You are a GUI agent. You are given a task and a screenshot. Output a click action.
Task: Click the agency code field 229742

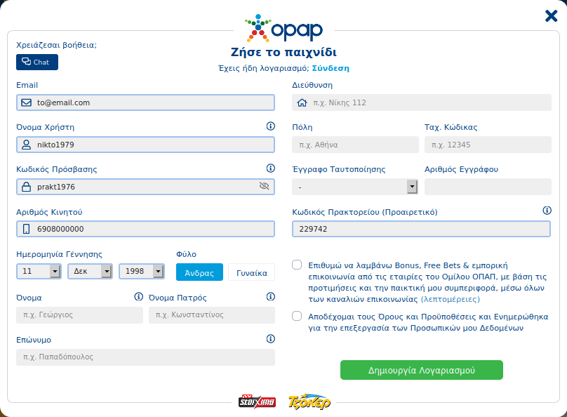tap(421, 229)
